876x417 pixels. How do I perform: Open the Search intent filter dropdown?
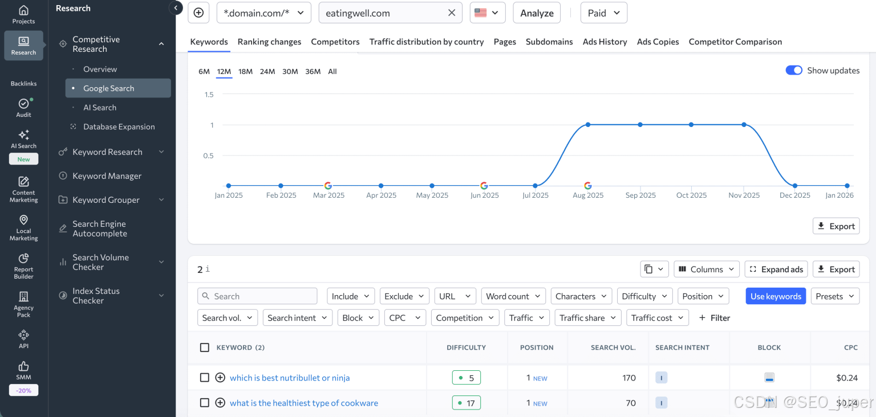click(298, 318)
